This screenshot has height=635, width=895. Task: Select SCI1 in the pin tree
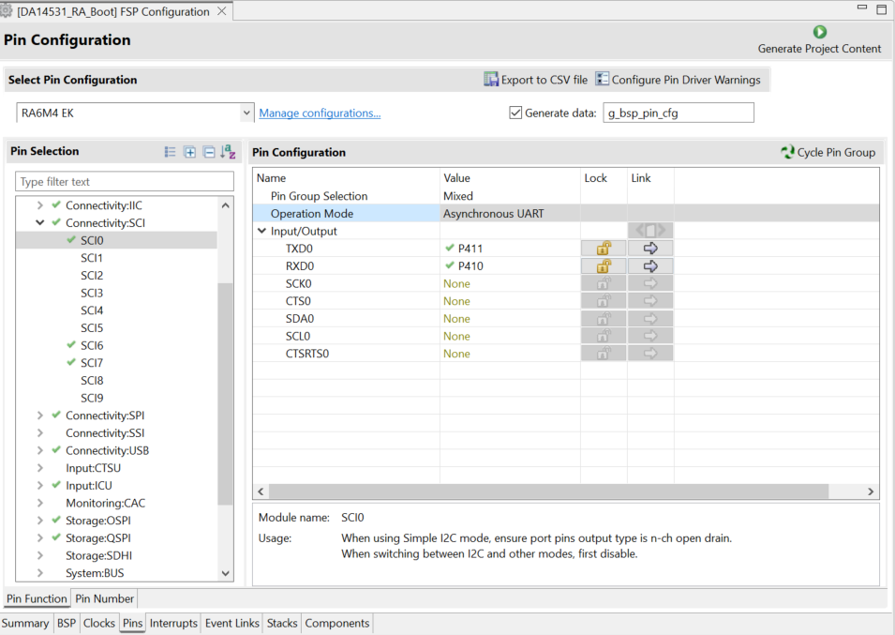92,258
